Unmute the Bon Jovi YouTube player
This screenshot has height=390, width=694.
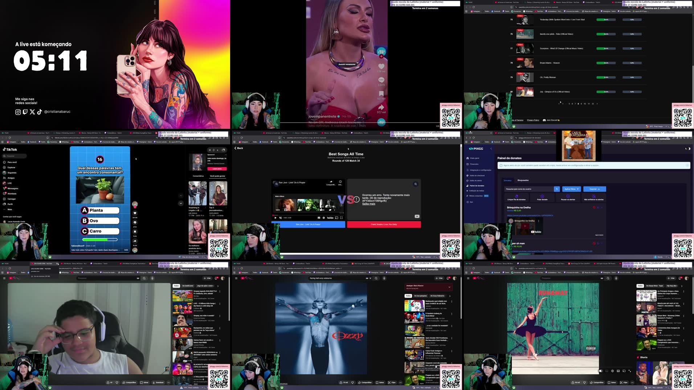[x=281, y=218]
